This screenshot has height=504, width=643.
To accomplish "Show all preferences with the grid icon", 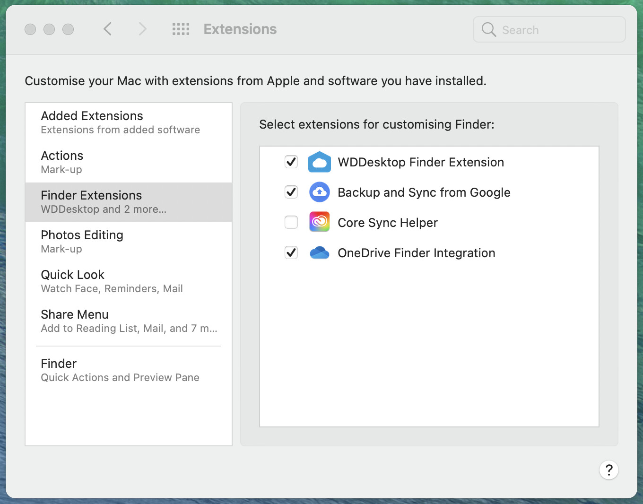I will pos(181,29).
